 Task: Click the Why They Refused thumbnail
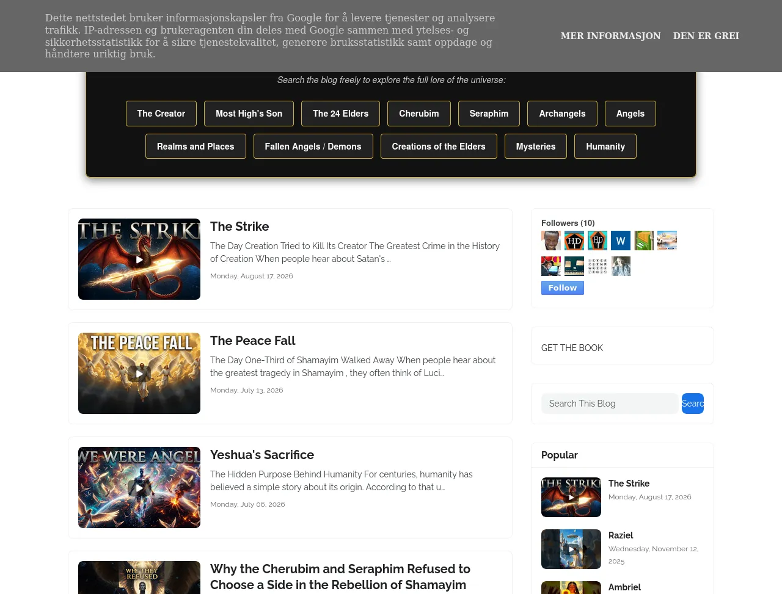pyautogui.click(x=139, y=578)
